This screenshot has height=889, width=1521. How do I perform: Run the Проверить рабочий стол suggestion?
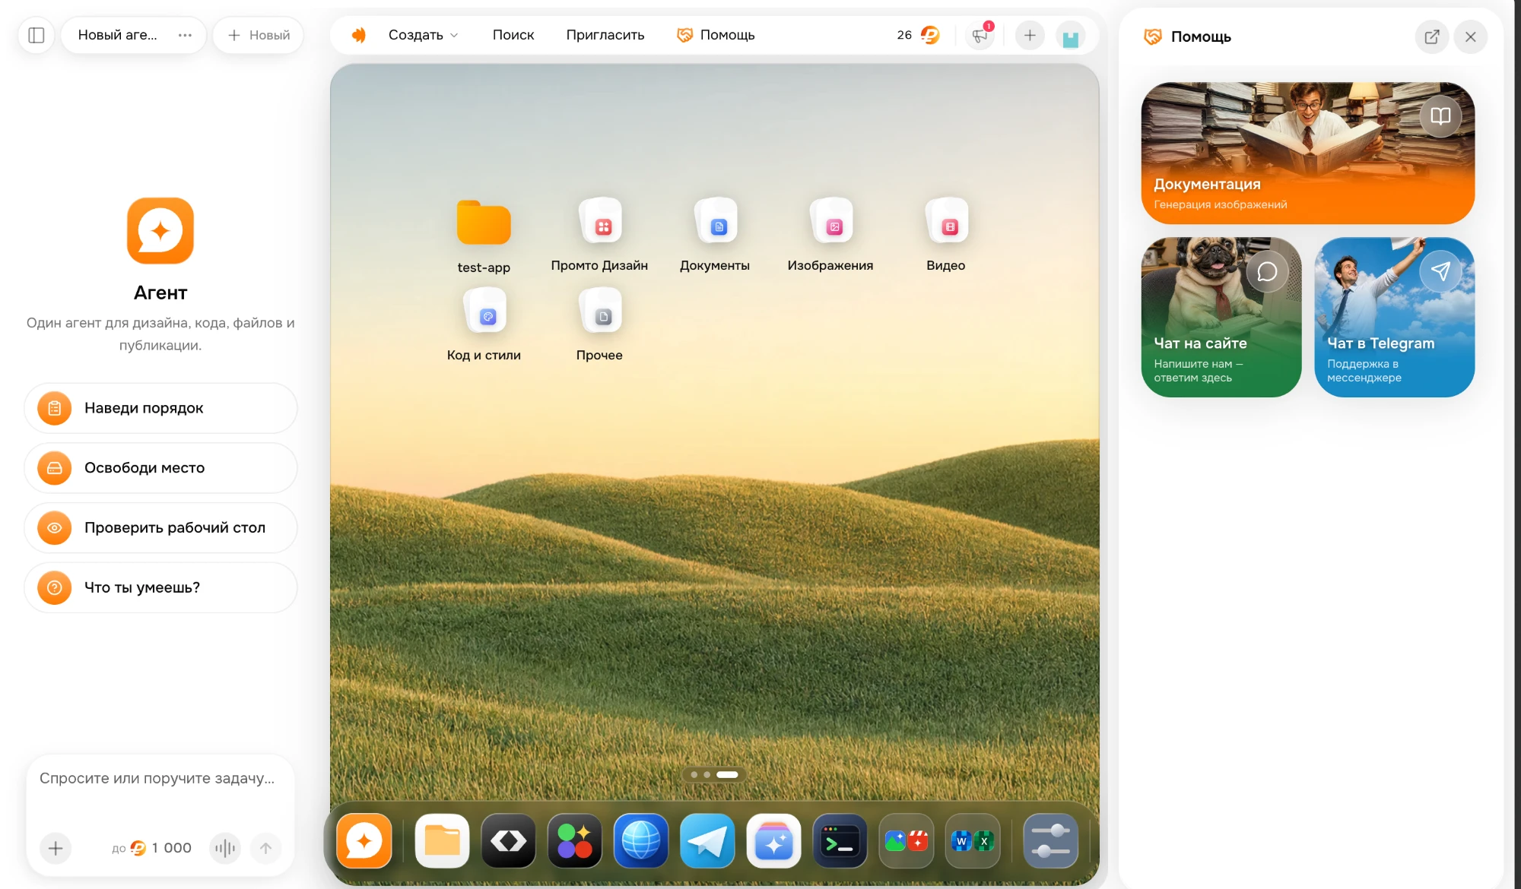click(160, 527)
